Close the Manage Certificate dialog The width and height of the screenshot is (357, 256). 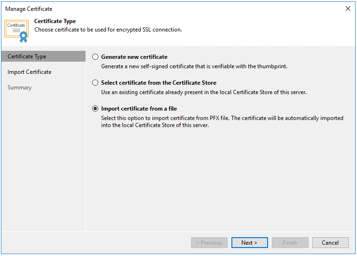348,8
